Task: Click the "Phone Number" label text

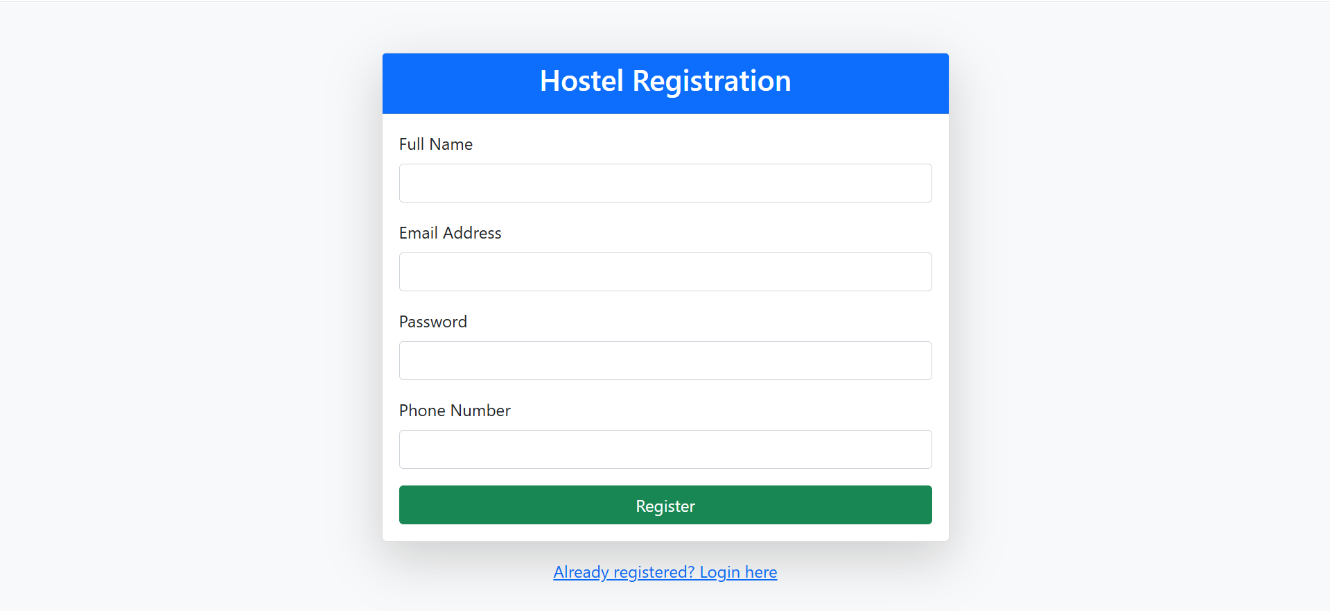Action: 455,411
